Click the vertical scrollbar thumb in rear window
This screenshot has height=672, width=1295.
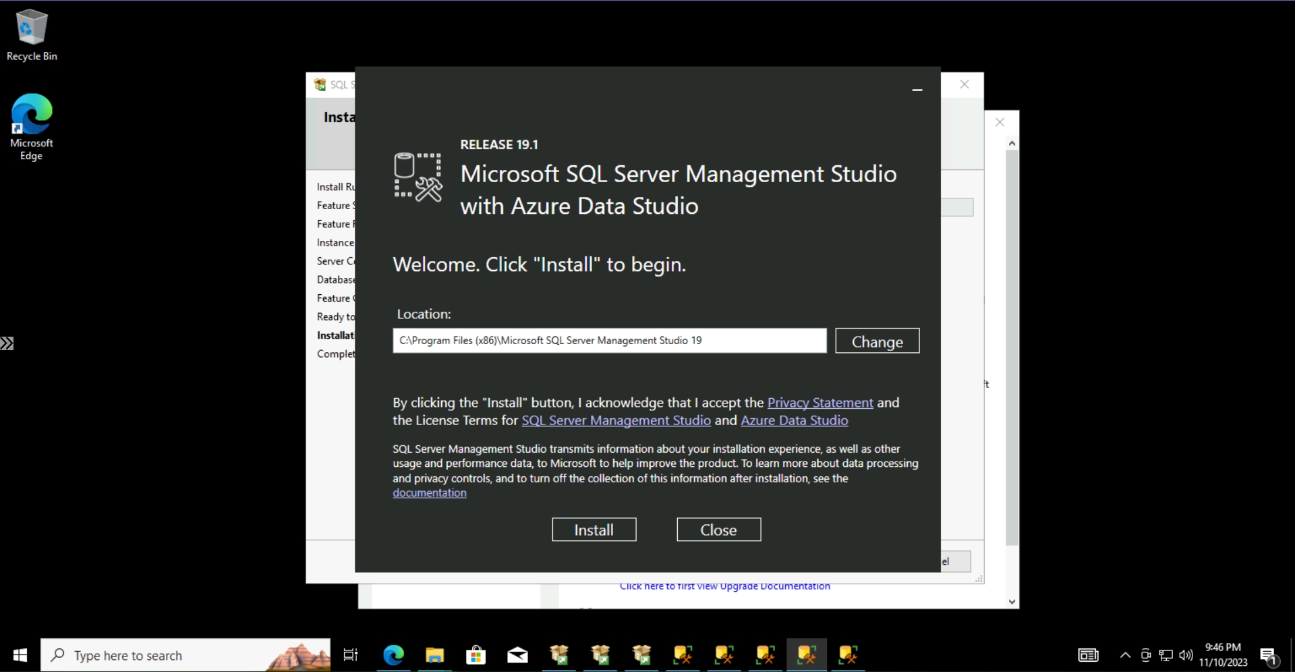(1012, 347)
